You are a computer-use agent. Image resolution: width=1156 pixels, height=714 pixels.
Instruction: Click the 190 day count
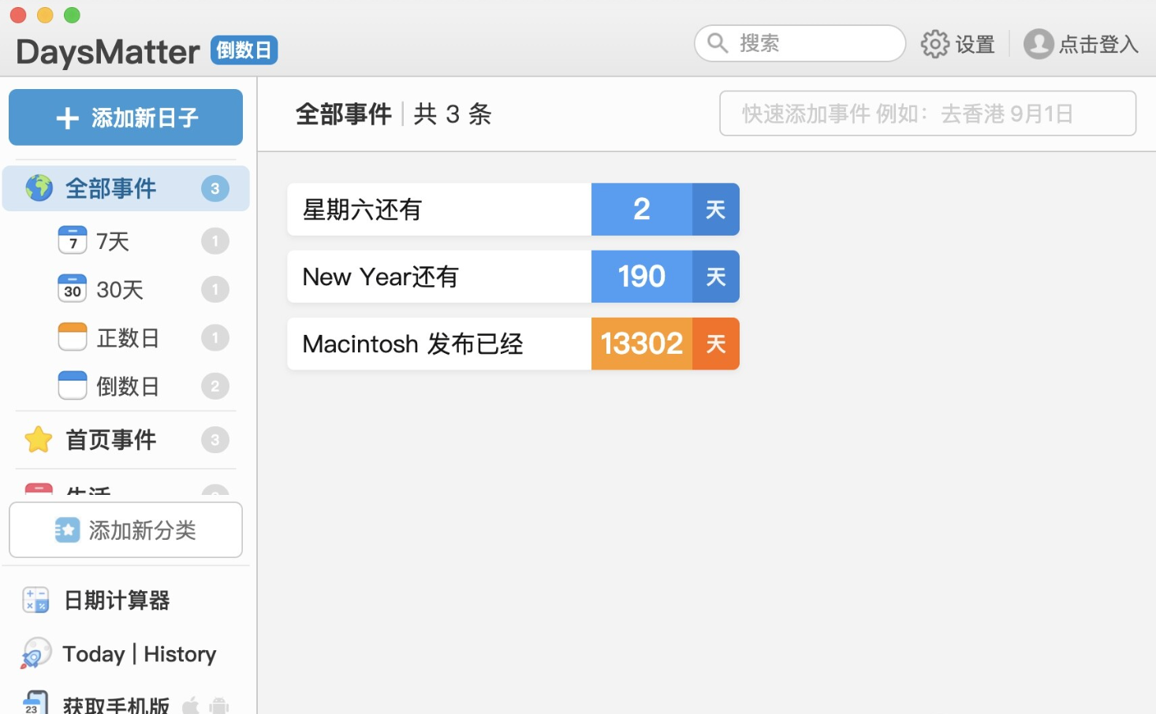click(x=642, y=277)
